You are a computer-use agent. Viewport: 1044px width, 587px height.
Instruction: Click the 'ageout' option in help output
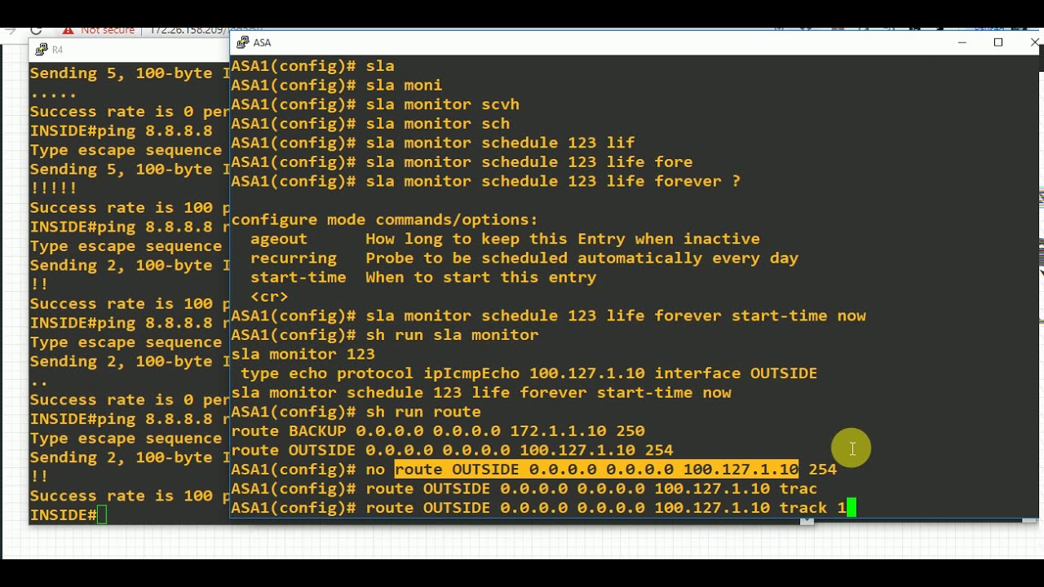pos(279,239)
